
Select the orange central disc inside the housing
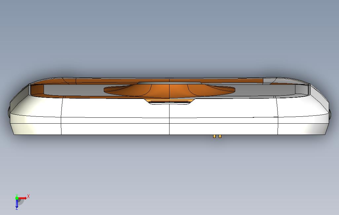tap(169, 91)
